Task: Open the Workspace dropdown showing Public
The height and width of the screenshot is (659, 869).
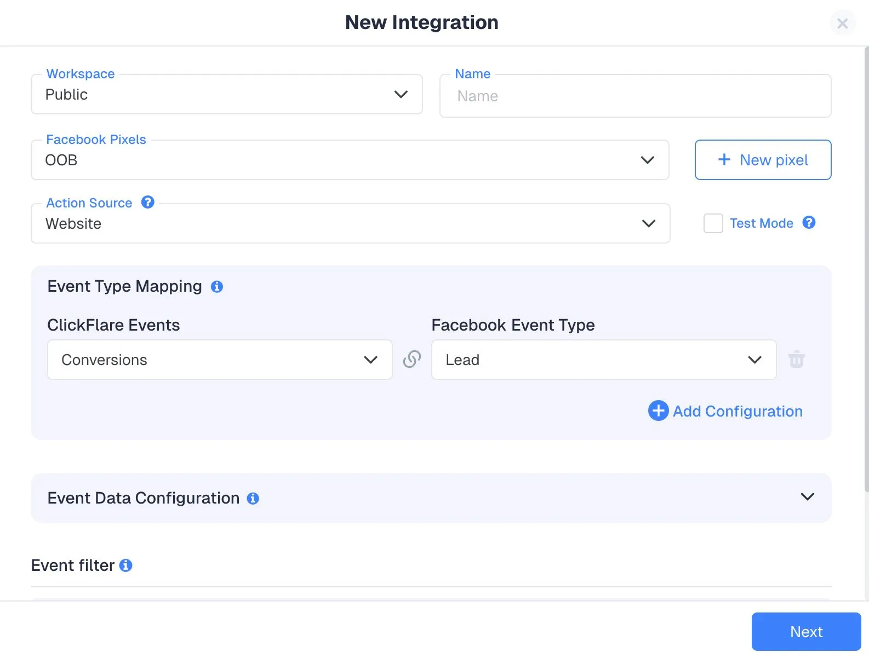Action: tap(227, 94)
